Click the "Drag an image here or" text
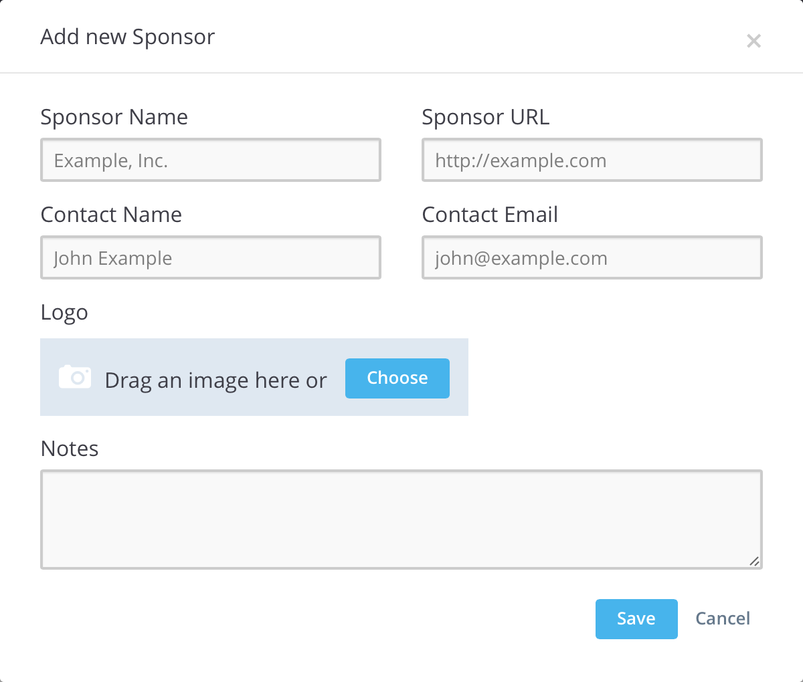803x682 pixels. coord(215,380)
